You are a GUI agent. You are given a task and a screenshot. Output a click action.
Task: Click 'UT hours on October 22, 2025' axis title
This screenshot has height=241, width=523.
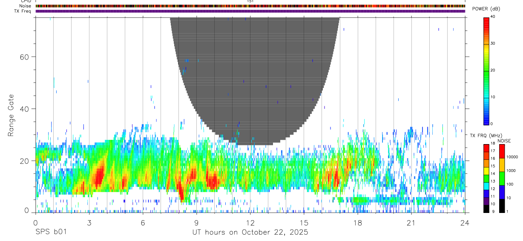coord(250,232)
